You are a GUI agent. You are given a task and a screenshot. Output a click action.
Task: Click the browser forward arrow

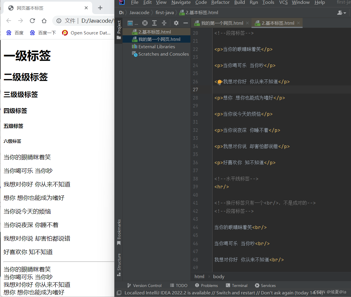click(x=20, y=21)
